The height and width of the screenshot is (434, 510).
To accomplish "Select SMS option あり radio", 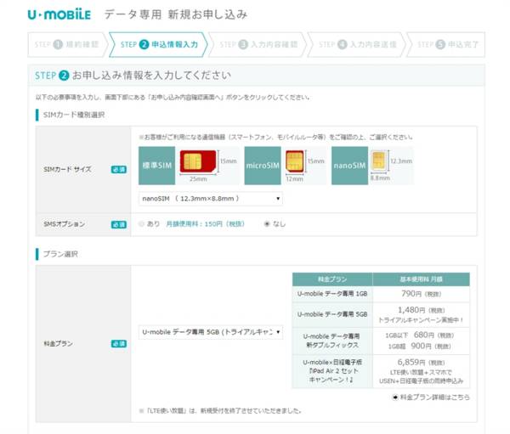I will 141,223.
